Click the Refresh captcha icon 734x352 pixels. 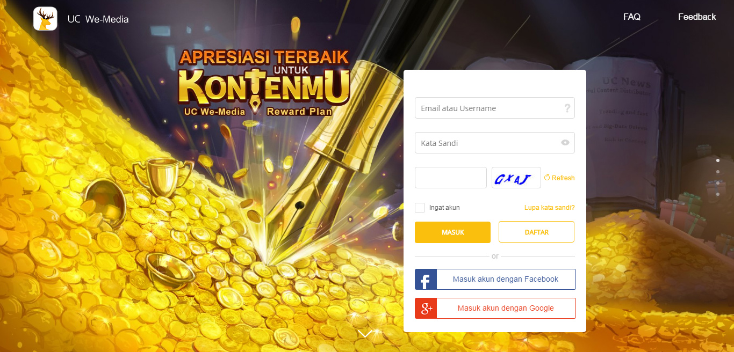(x=547, y=178)
